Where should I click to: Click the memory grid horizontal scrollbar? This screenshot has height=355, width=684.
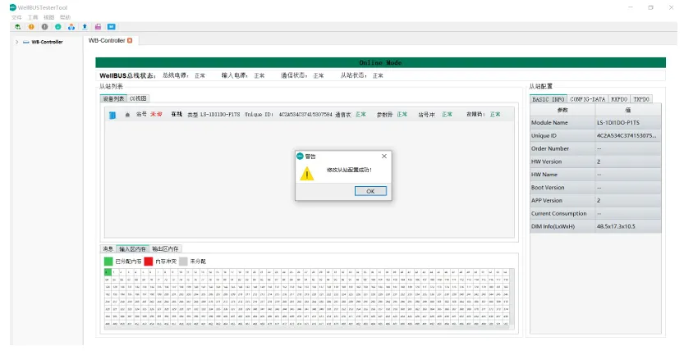pyautogui.click(x=307, y=328)
